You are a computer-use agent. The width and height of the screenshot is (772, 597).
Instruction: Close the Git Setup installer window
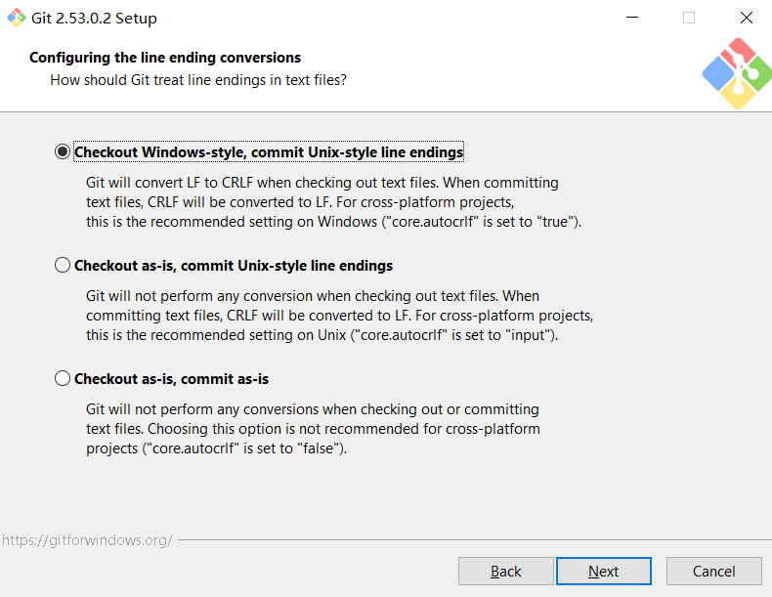[746, 18]
